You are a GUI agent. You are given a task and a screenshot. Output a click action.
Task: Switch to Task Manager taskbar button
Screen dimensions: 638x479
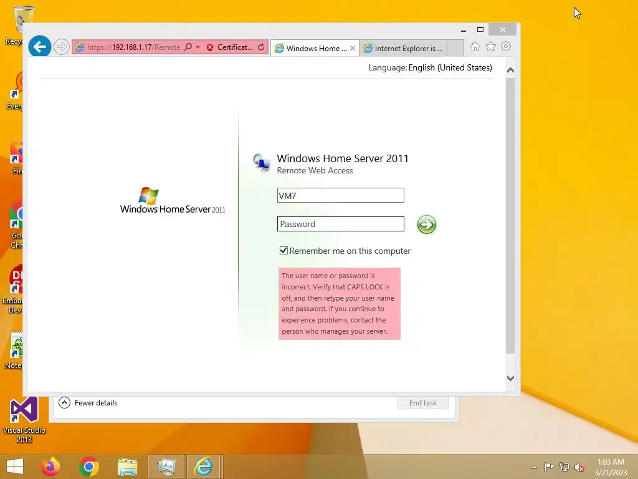click(166, 467)
